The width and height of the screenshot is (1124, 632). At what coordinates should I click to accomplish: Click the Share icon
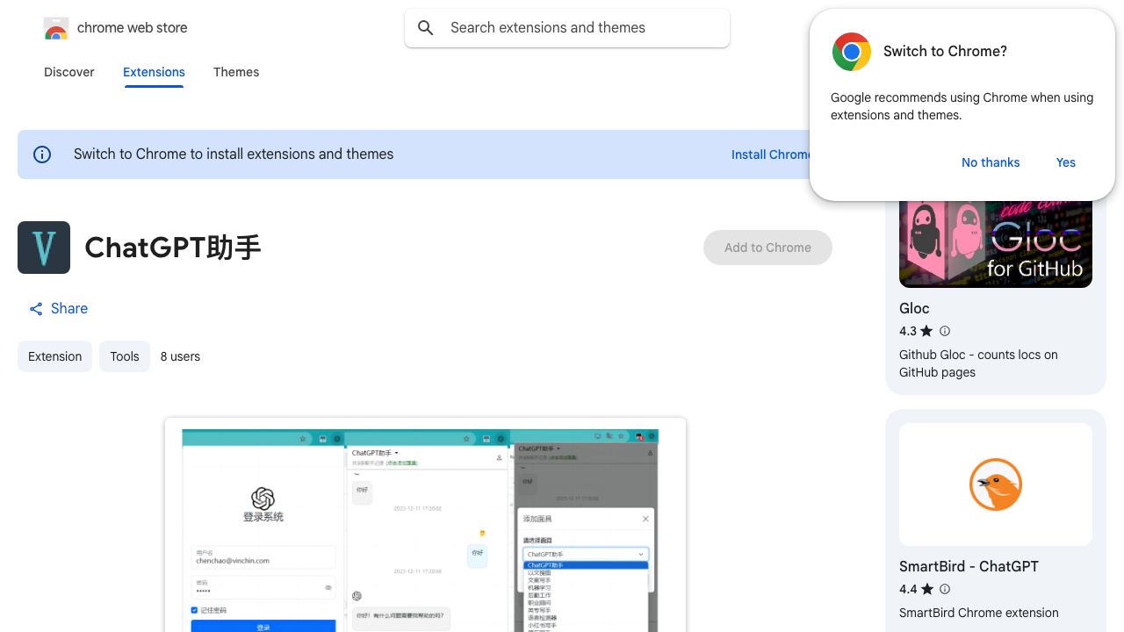point(36,309)
